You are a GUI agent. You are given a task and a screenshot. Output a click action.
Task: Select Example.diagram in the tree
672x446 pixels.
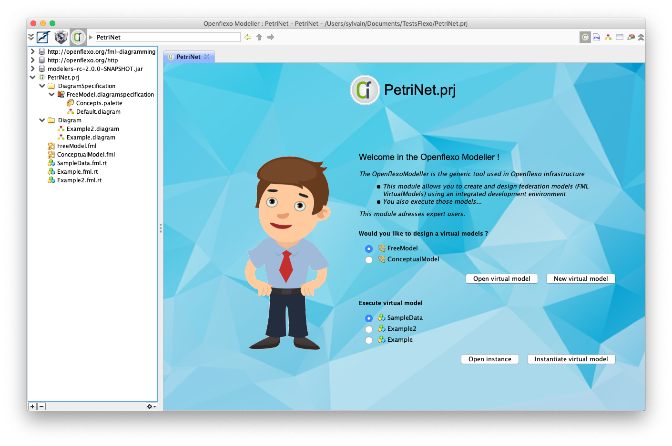[x=91, y=138]
